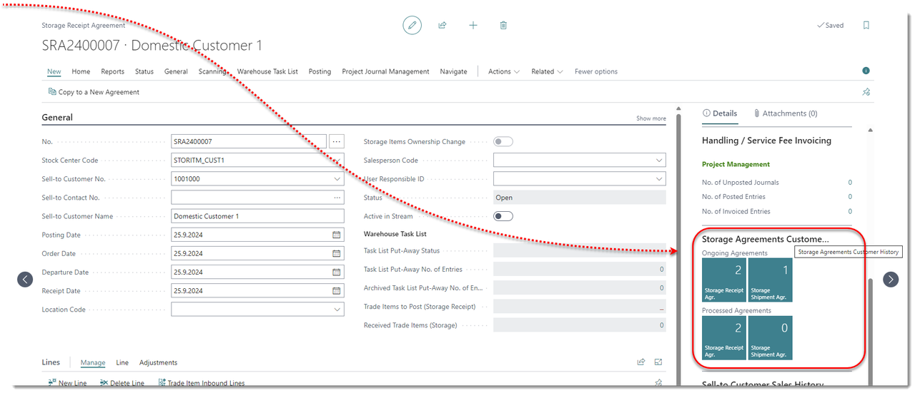This screenshot has height=393, width=915.
Task: Click Sell-to Customer Name input field
Action: click(x=257, y=216)
